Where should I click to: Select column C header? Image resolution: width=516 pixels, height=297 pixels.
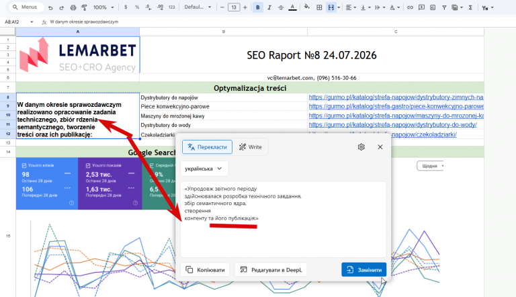coord(396,32)
